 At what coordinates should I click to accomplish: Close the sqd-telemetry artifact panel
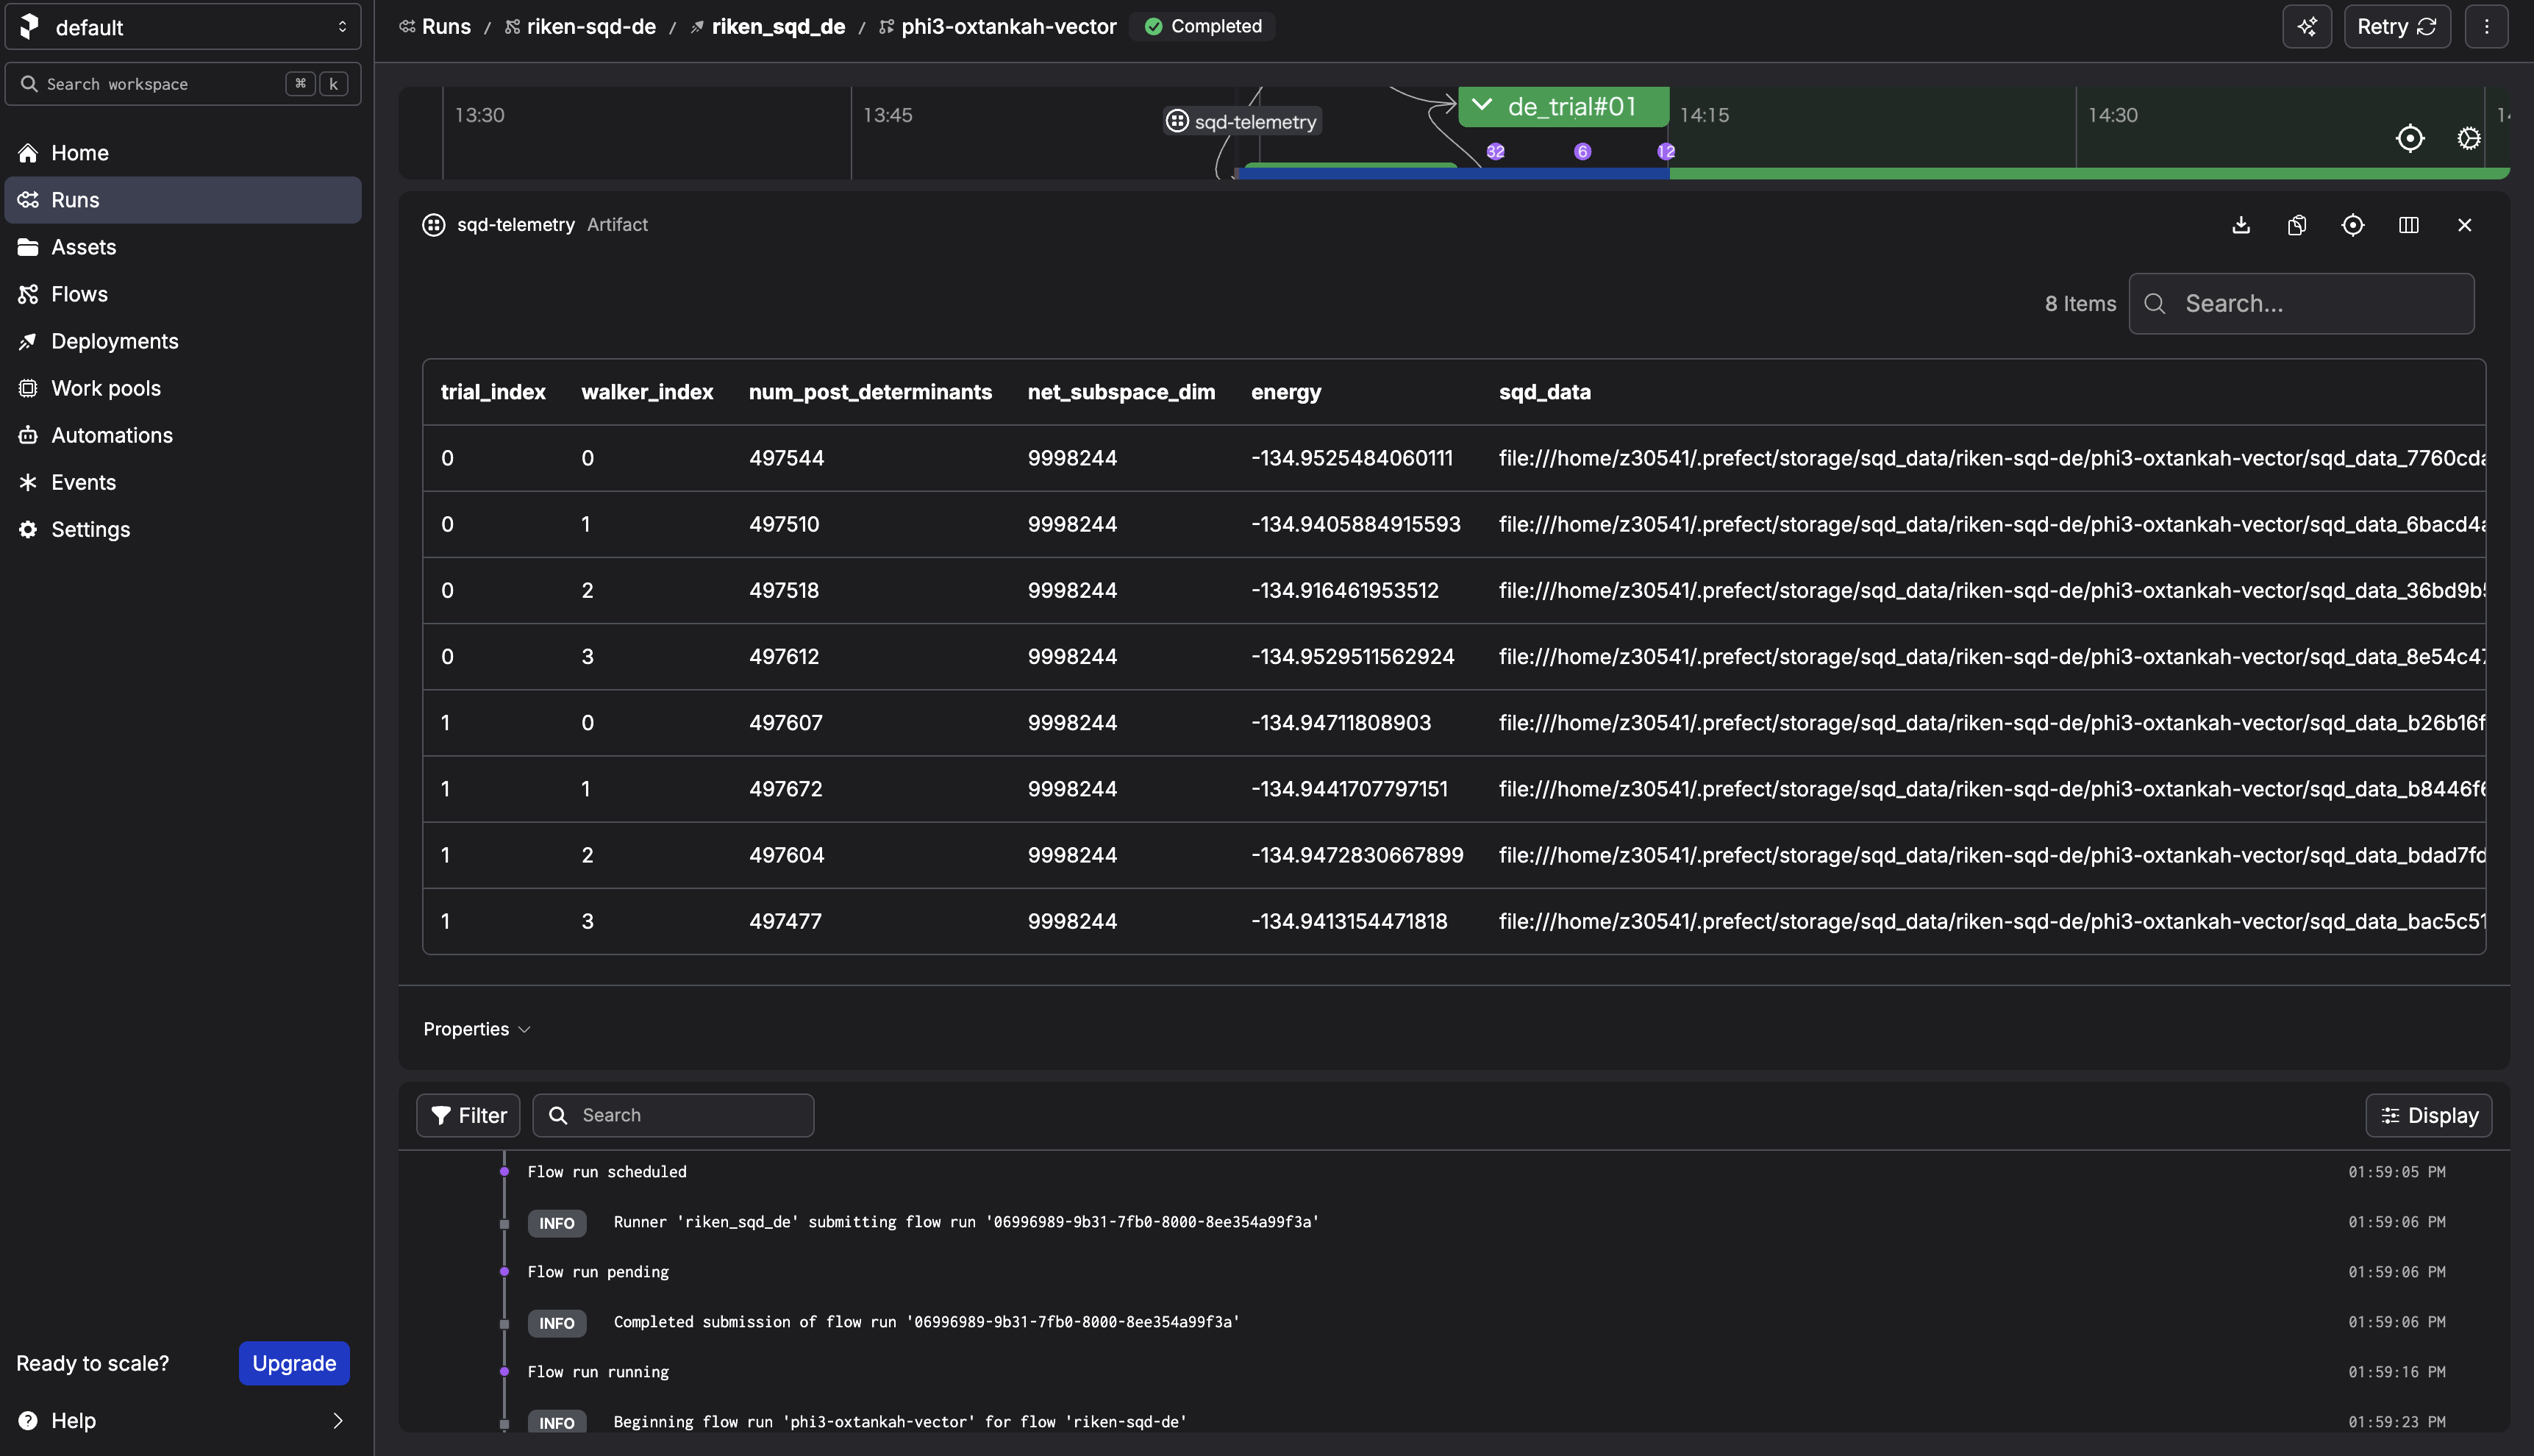(x=2464, y=225)
